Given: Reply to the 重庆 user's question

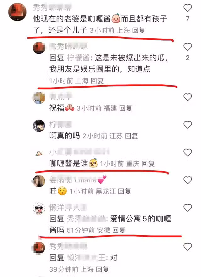Looking at the screenshot, I should pyautogui.click(x=148, y=164).
